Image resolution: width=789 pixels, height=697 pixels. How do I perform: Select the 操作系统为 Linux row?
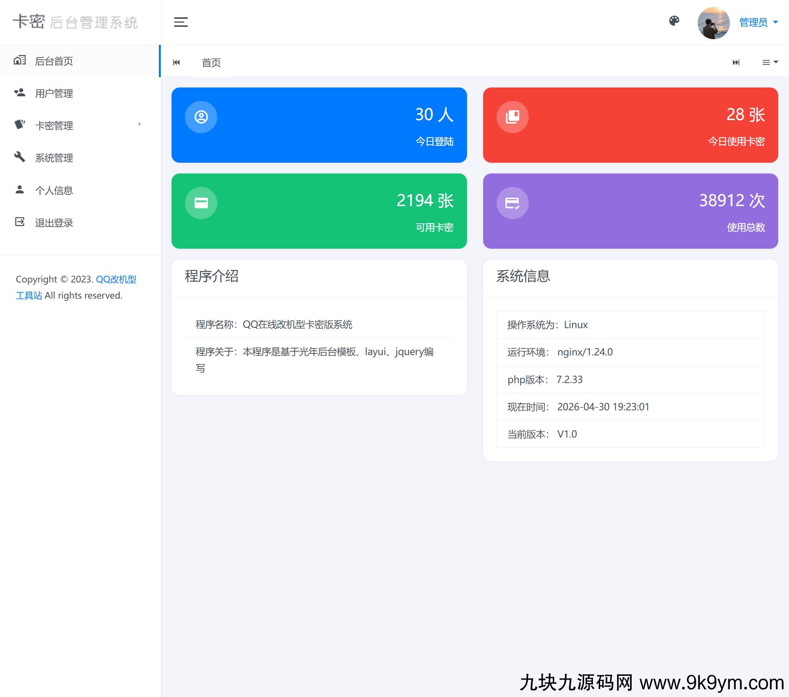coord(631,325)
